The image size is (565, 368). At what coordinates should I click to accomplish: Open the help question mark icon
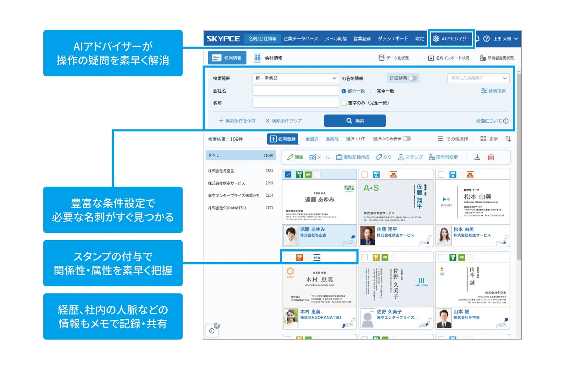[486, 39]
